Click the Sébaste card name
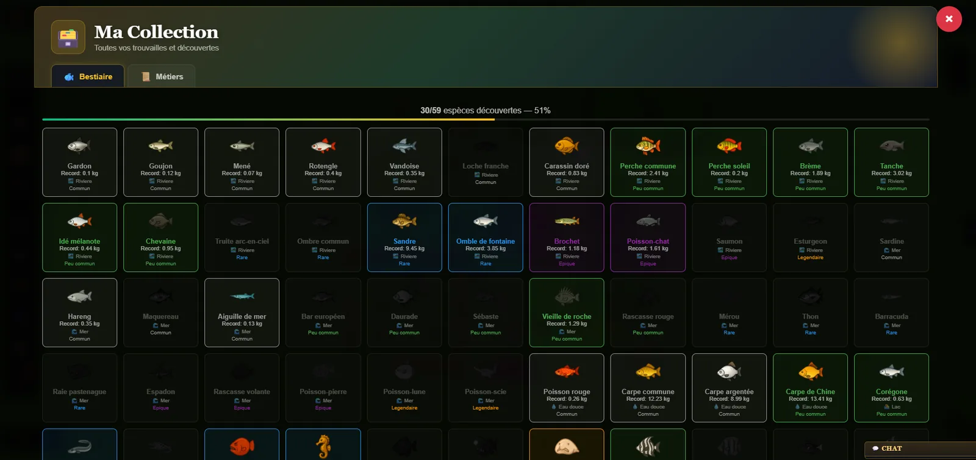The width and height of the screenshot is (976, 460). 486,317
